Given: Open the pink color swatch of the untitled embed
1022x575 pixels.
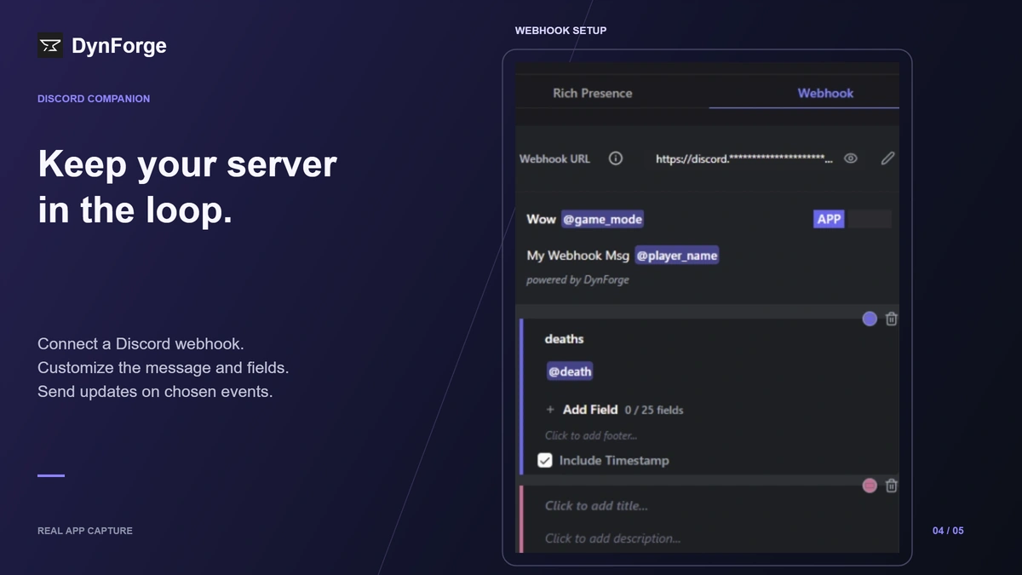Looking at the screenshot, I should [870, 486].
